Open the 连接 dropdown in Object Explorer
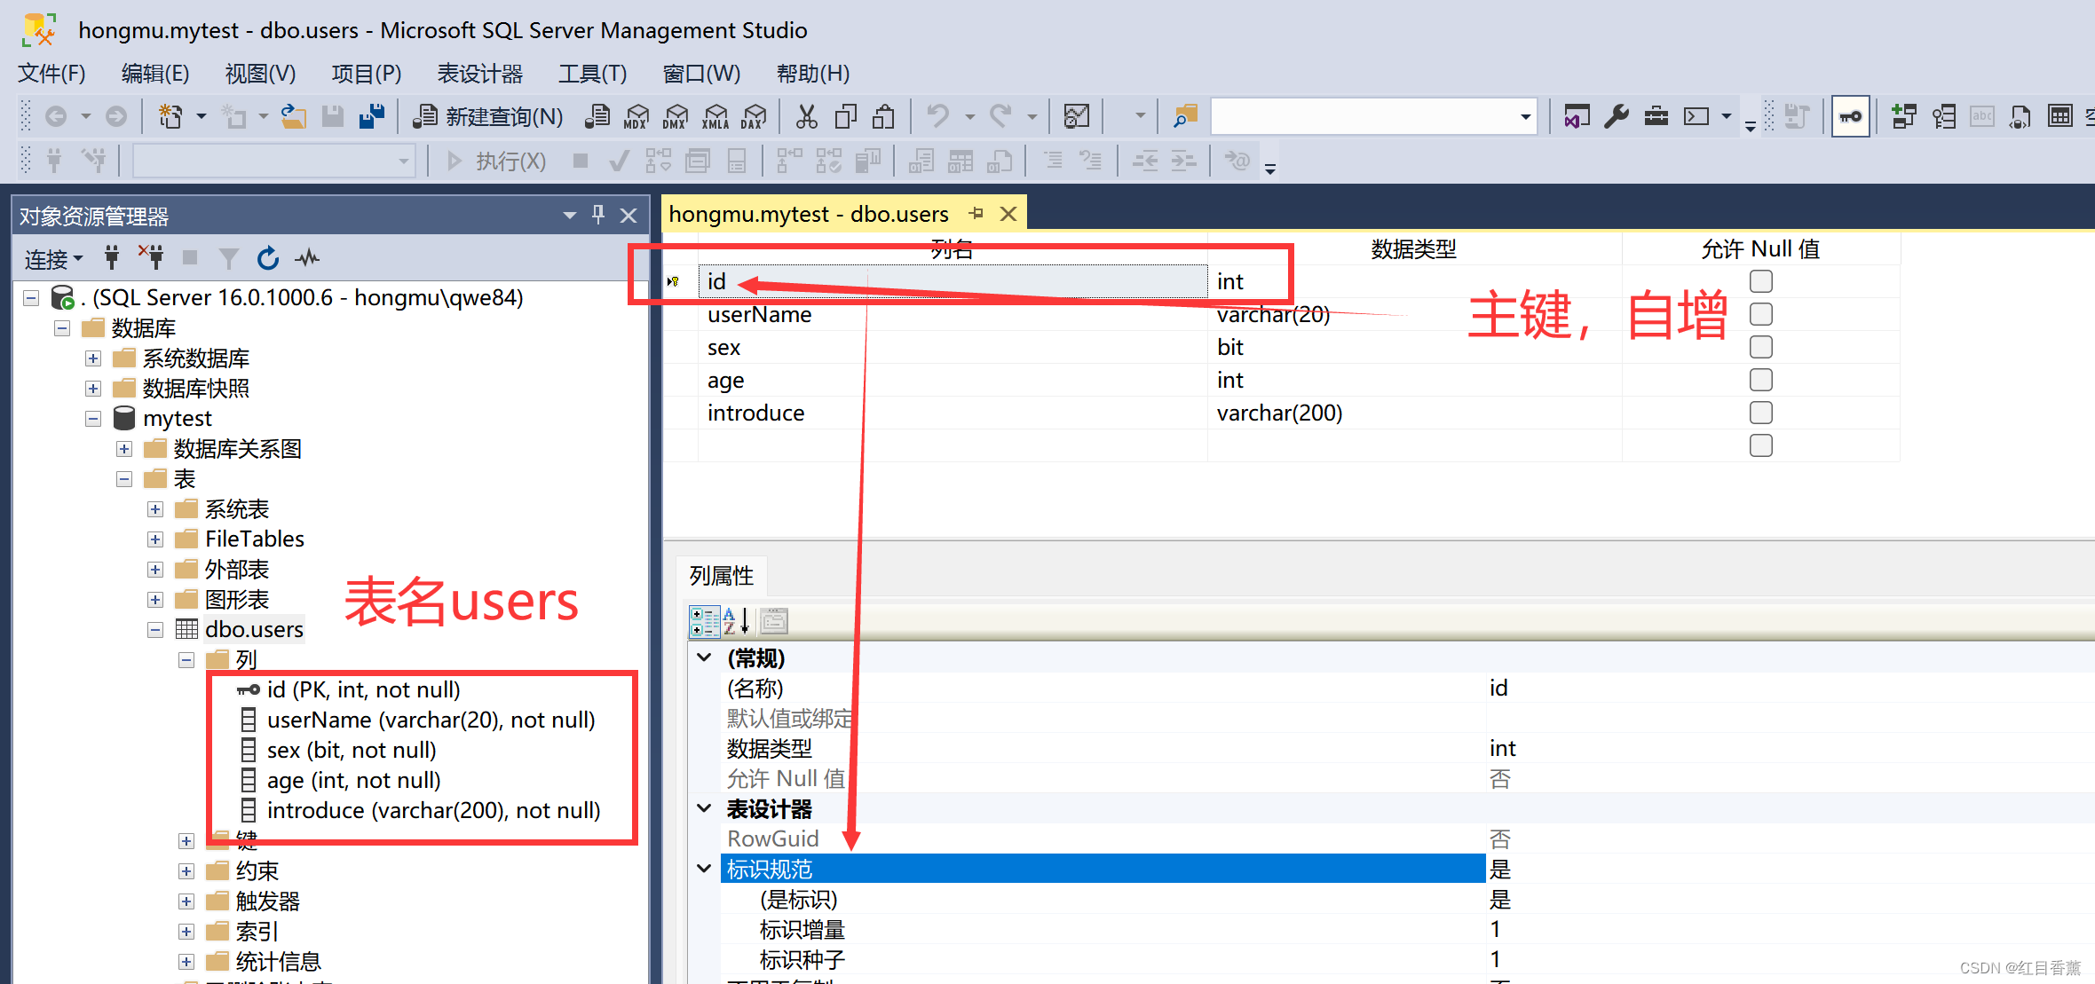Viewport: 2095px width, 984px height. click(x=53, y=259)
